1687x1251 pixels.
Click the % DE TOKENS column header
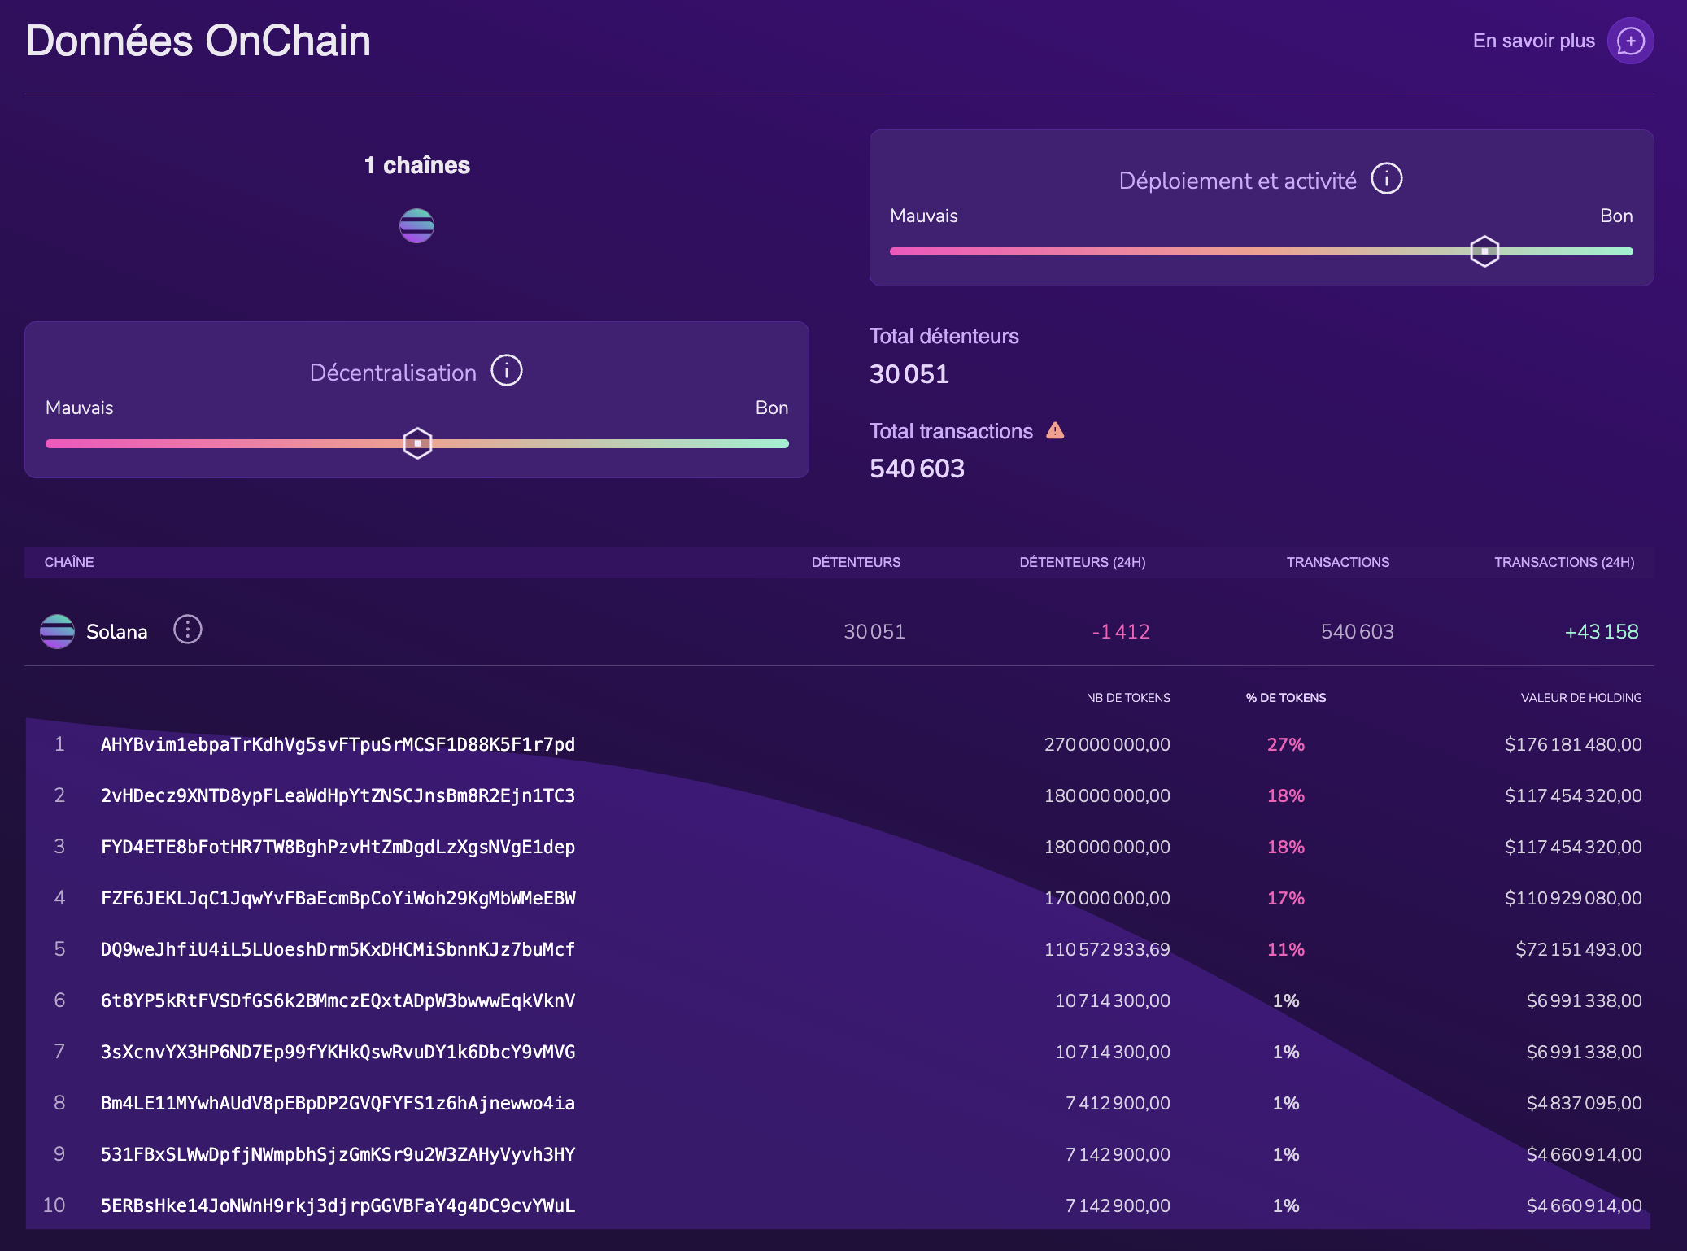(x=1284, y=697)
